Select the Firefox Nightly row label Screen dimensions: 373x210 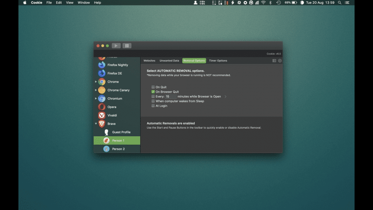click(x=118, y=65)
